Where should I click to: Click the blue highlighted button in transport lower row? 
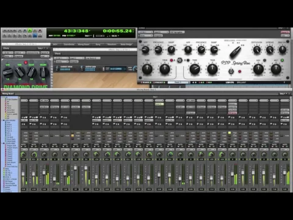(35, 36)
